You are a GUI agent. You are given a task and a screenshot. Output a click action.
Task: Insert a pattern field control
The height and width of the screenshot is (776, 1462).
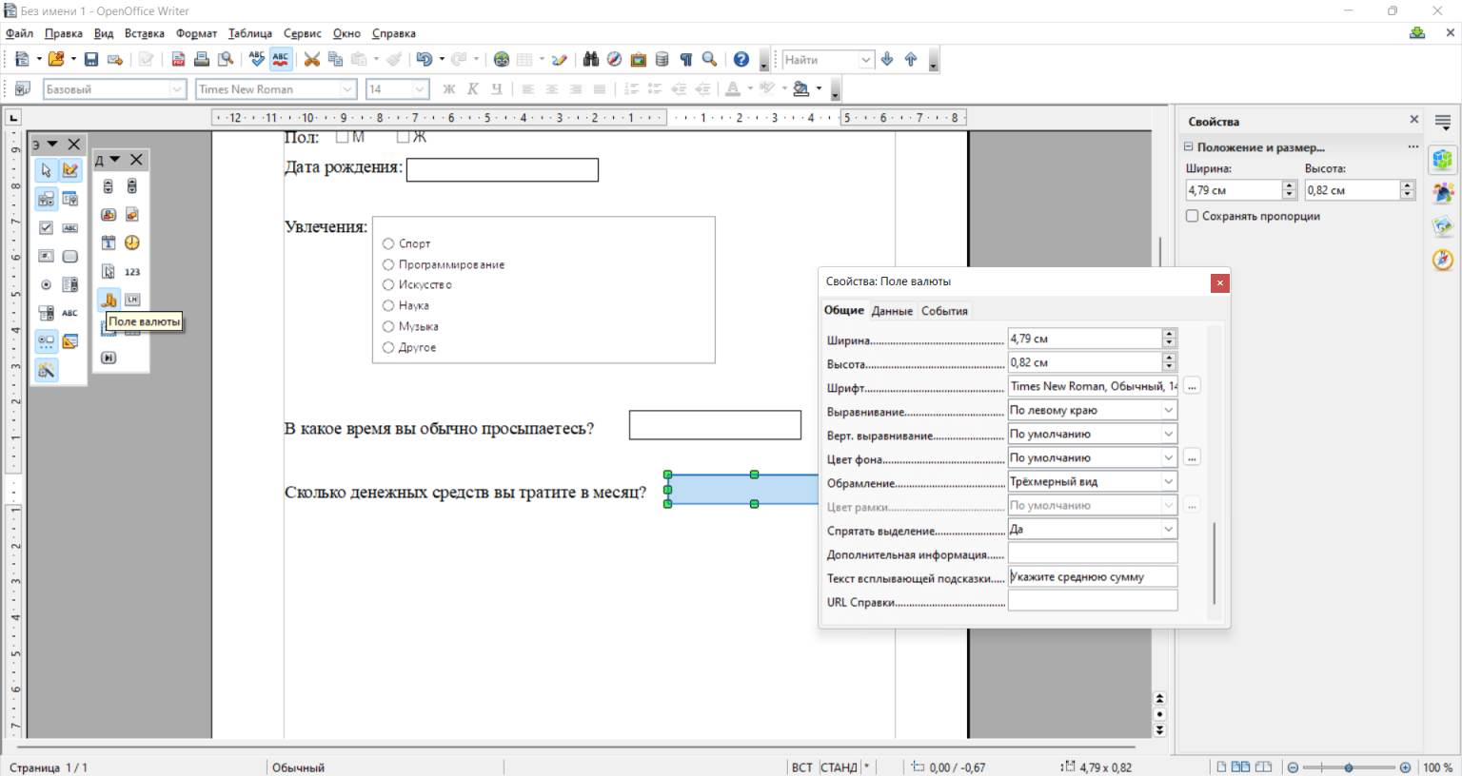132,300
